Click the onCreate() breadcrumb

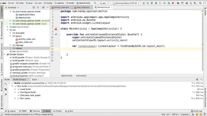[81, 76]
